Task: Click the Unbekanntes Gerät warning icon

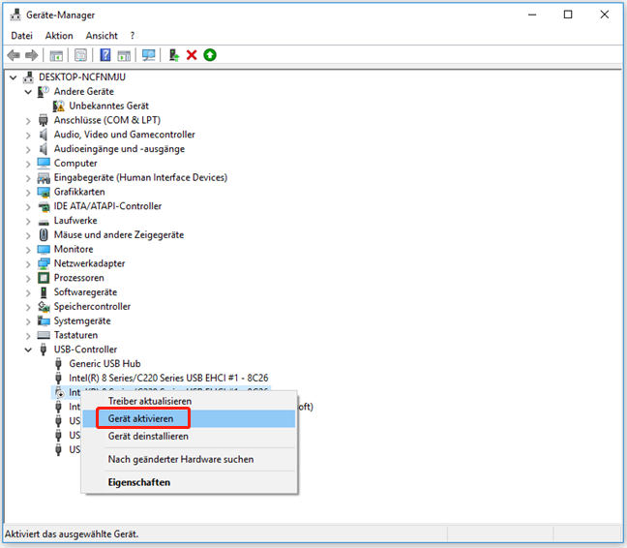Action: click(x=59, y=106)
